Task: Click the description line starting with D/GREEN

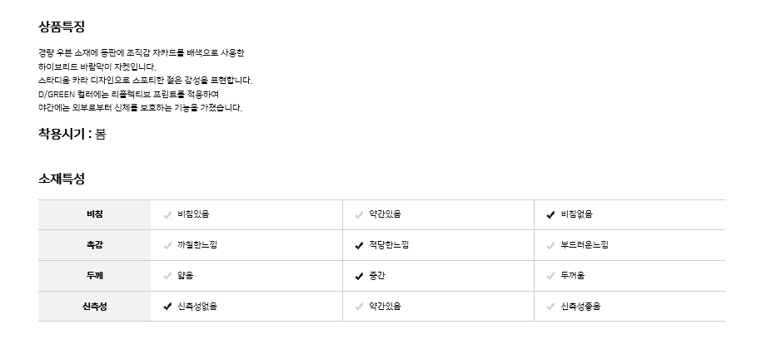Action: point(128,94)
